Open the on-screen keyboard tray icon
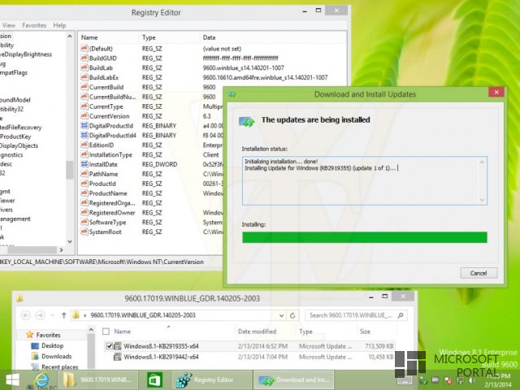Viewport: 520px width, 390px height. tap(405, 380)
